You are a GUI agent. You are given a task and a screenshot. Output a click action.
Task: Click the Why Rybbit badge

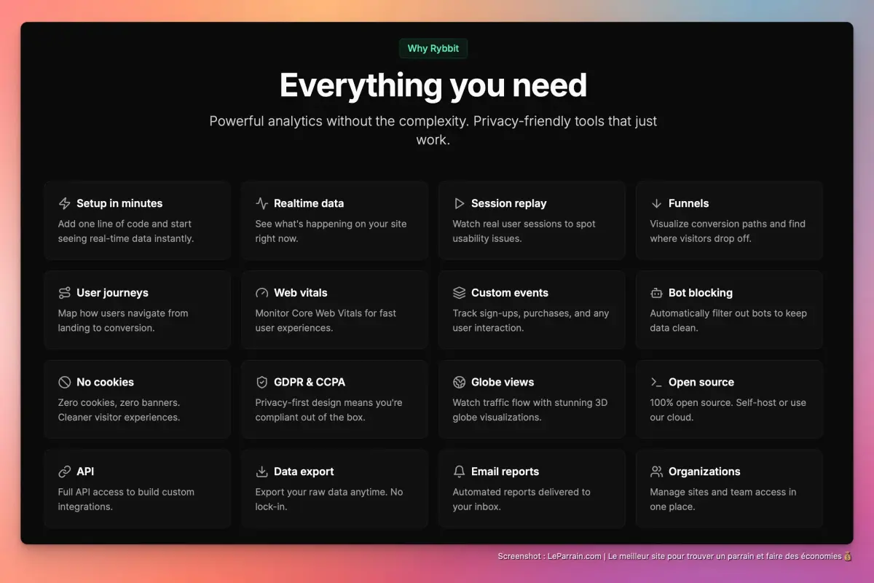tap(433, 49)
